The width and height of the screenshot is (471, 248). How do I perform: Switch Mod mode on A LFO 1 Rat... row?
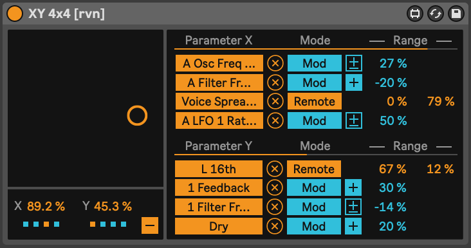click(315, 120)
